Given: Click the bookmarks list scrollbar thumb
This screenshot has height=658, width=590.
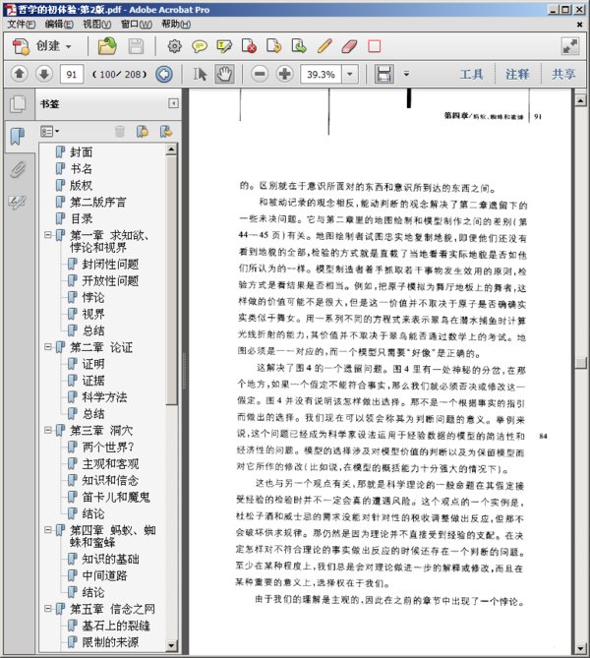Looking at the screenshot, I should click(x=171, y=280).
